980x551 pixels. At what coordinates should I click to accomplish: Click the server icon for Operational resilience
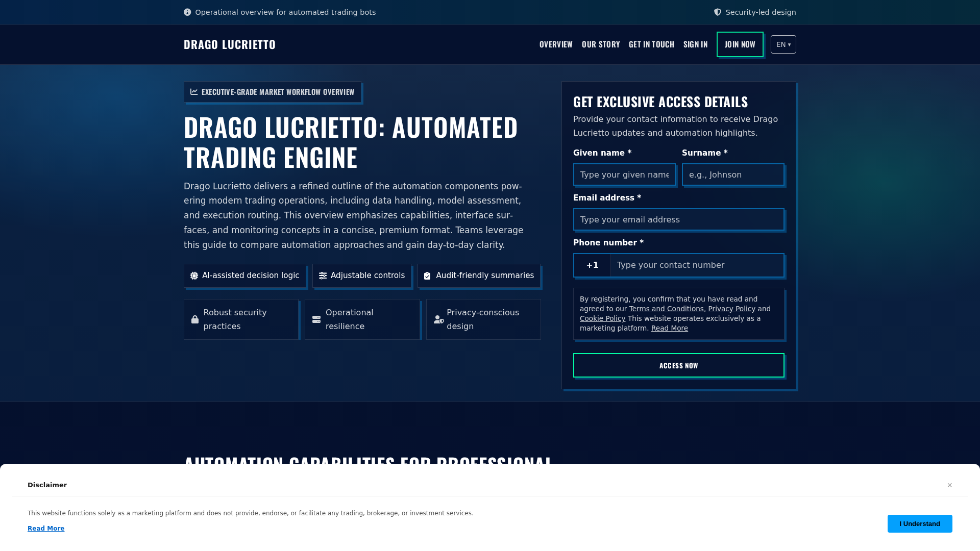tap(316, 319)
